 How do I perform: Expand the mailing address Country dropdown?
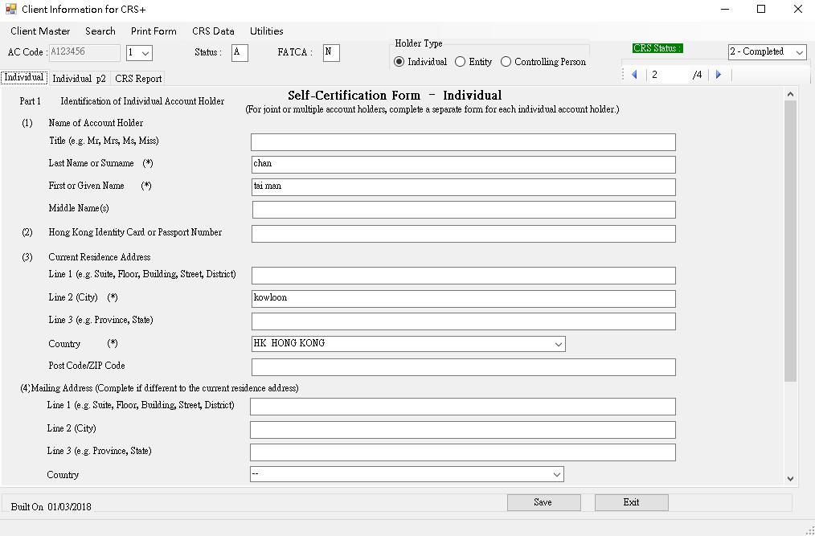(x=557, y=474)
